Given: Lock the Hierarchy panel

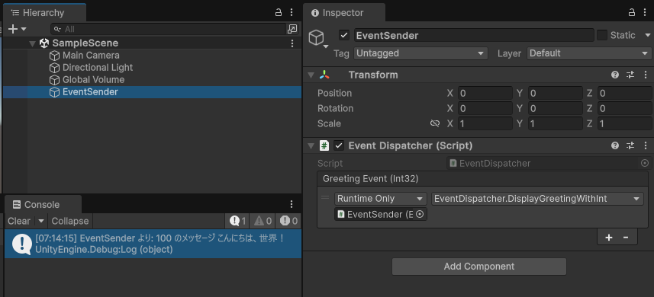Looking at the screenshot, I should click(279, 12).
